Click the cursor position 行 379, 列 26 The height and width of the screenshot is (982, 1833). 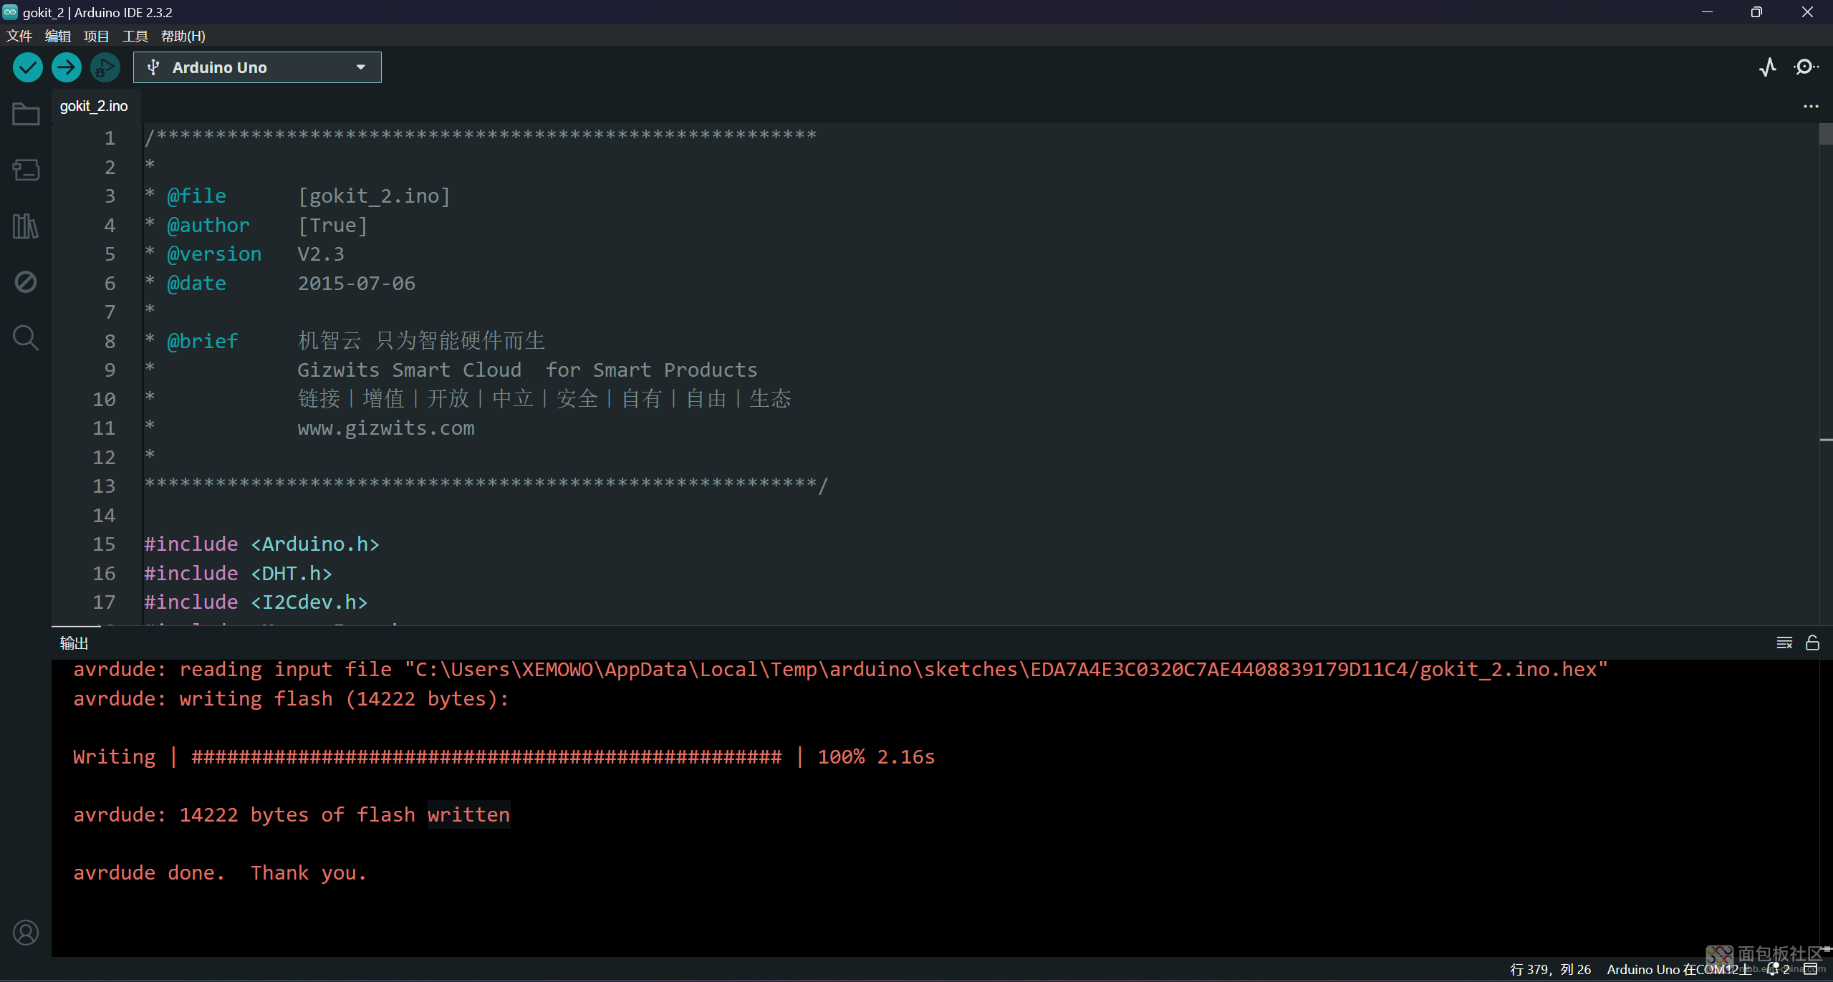(1550, 969)
